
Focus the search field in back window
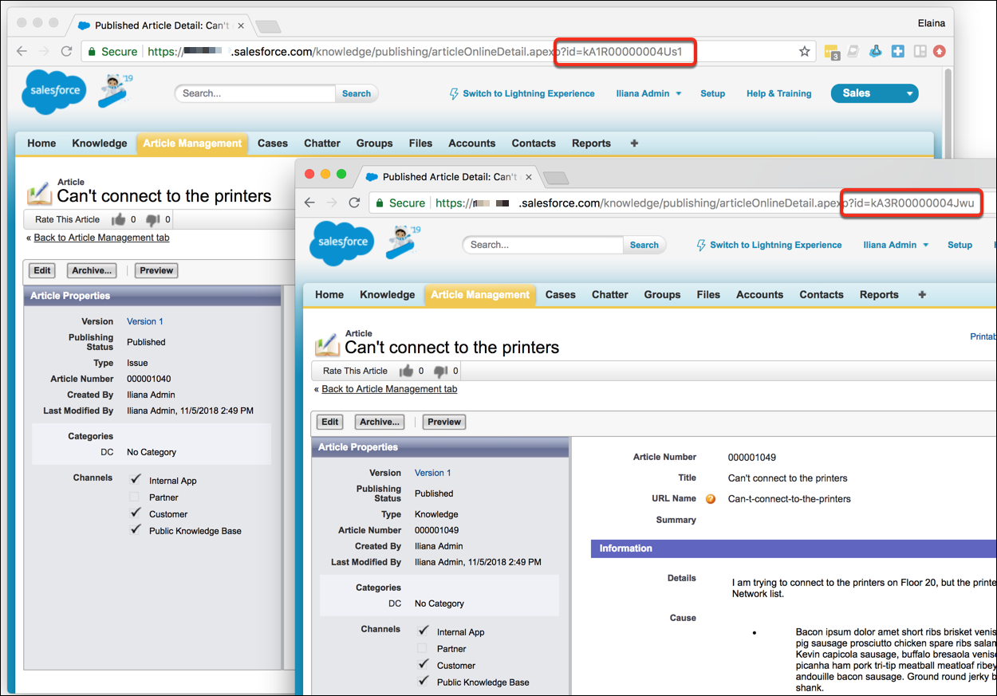pos(255,93)
